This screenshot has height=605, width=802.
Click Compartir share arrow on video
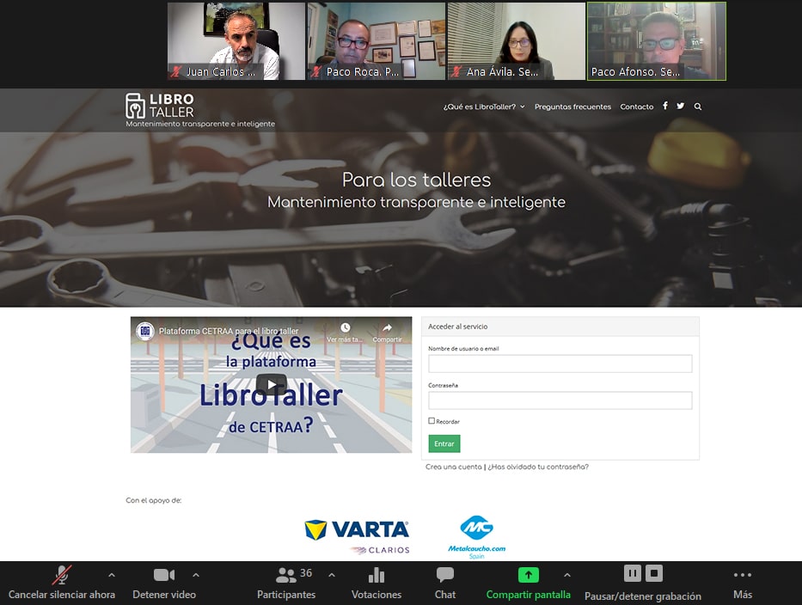coord(387,327)
